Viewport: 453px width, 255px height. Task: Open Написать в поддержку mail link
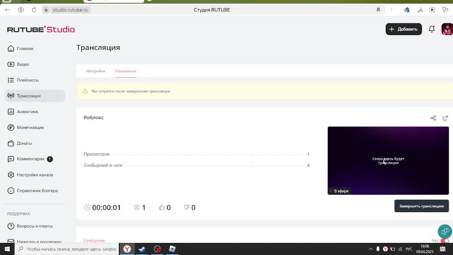[35, 242]
